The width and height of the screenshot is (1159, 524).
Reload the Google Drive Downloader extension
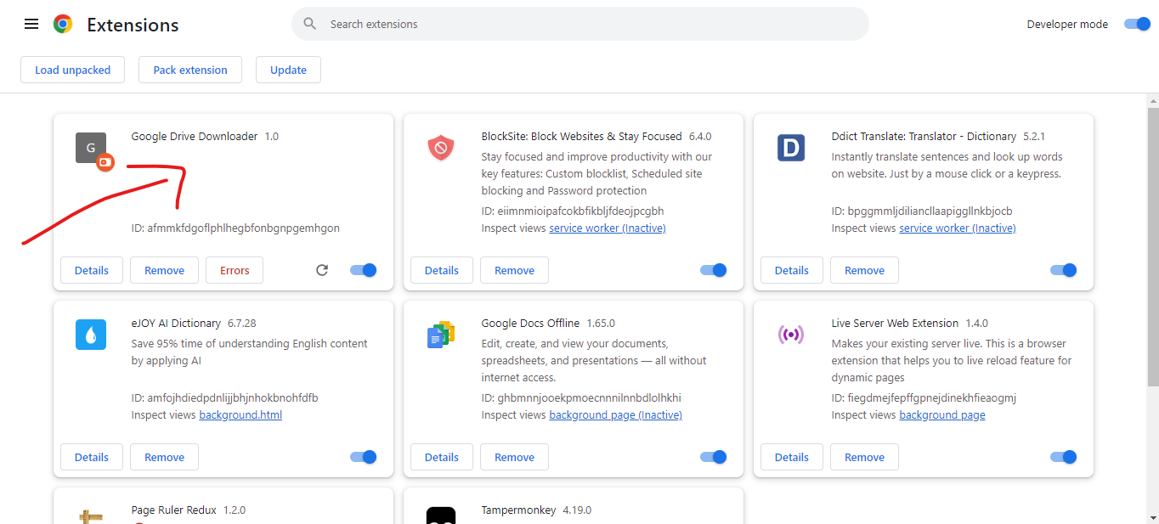click(321, 269)
